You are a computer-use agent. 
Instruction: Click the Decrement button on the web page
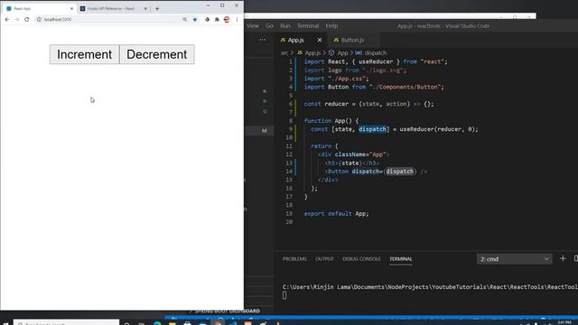coord(157,54)
